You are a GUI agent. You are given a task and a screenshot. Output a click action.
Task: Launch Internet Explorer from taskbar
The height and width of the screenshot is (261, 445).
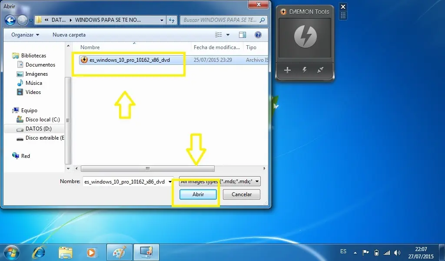[39, 252]
